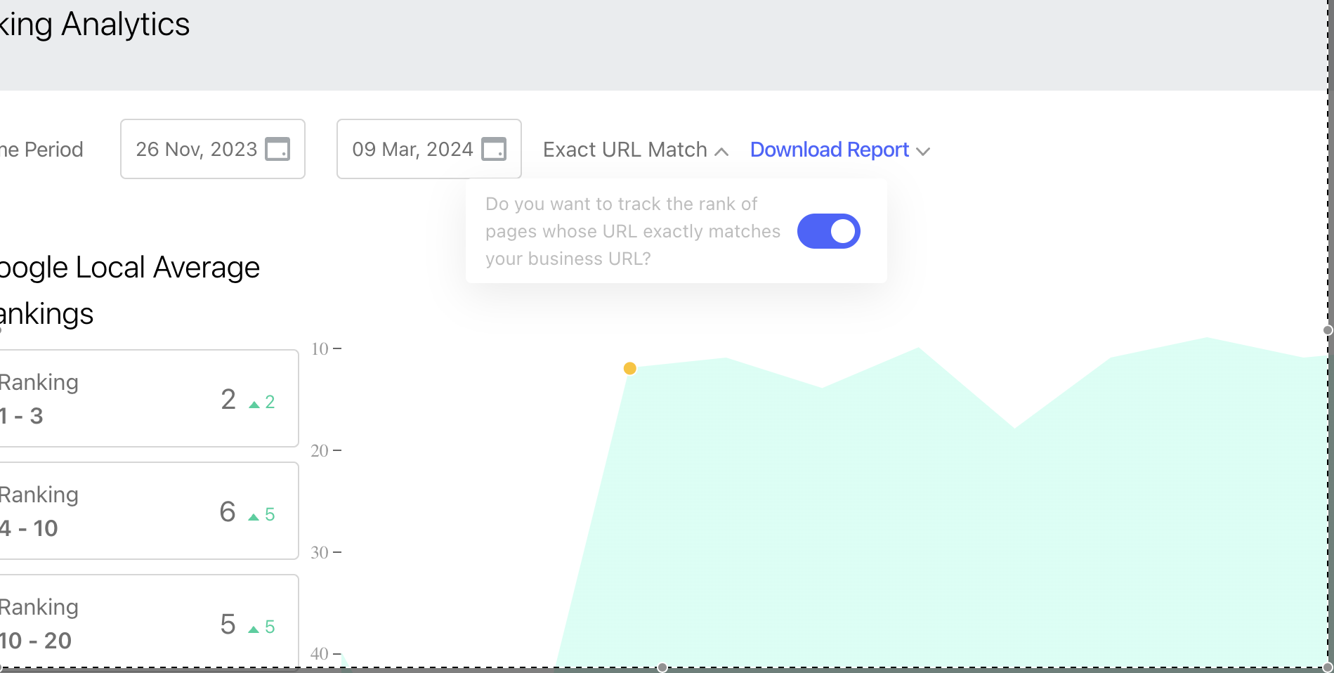1334x673 pixels.
Task: Click green up arrow in Ranking 10 - 20 card
Action: click(x=254, y=629)
